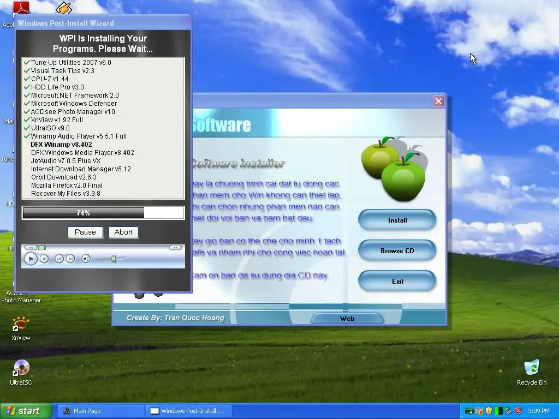Abort the WPI installation
559x419 pixels.
[123, 232]
